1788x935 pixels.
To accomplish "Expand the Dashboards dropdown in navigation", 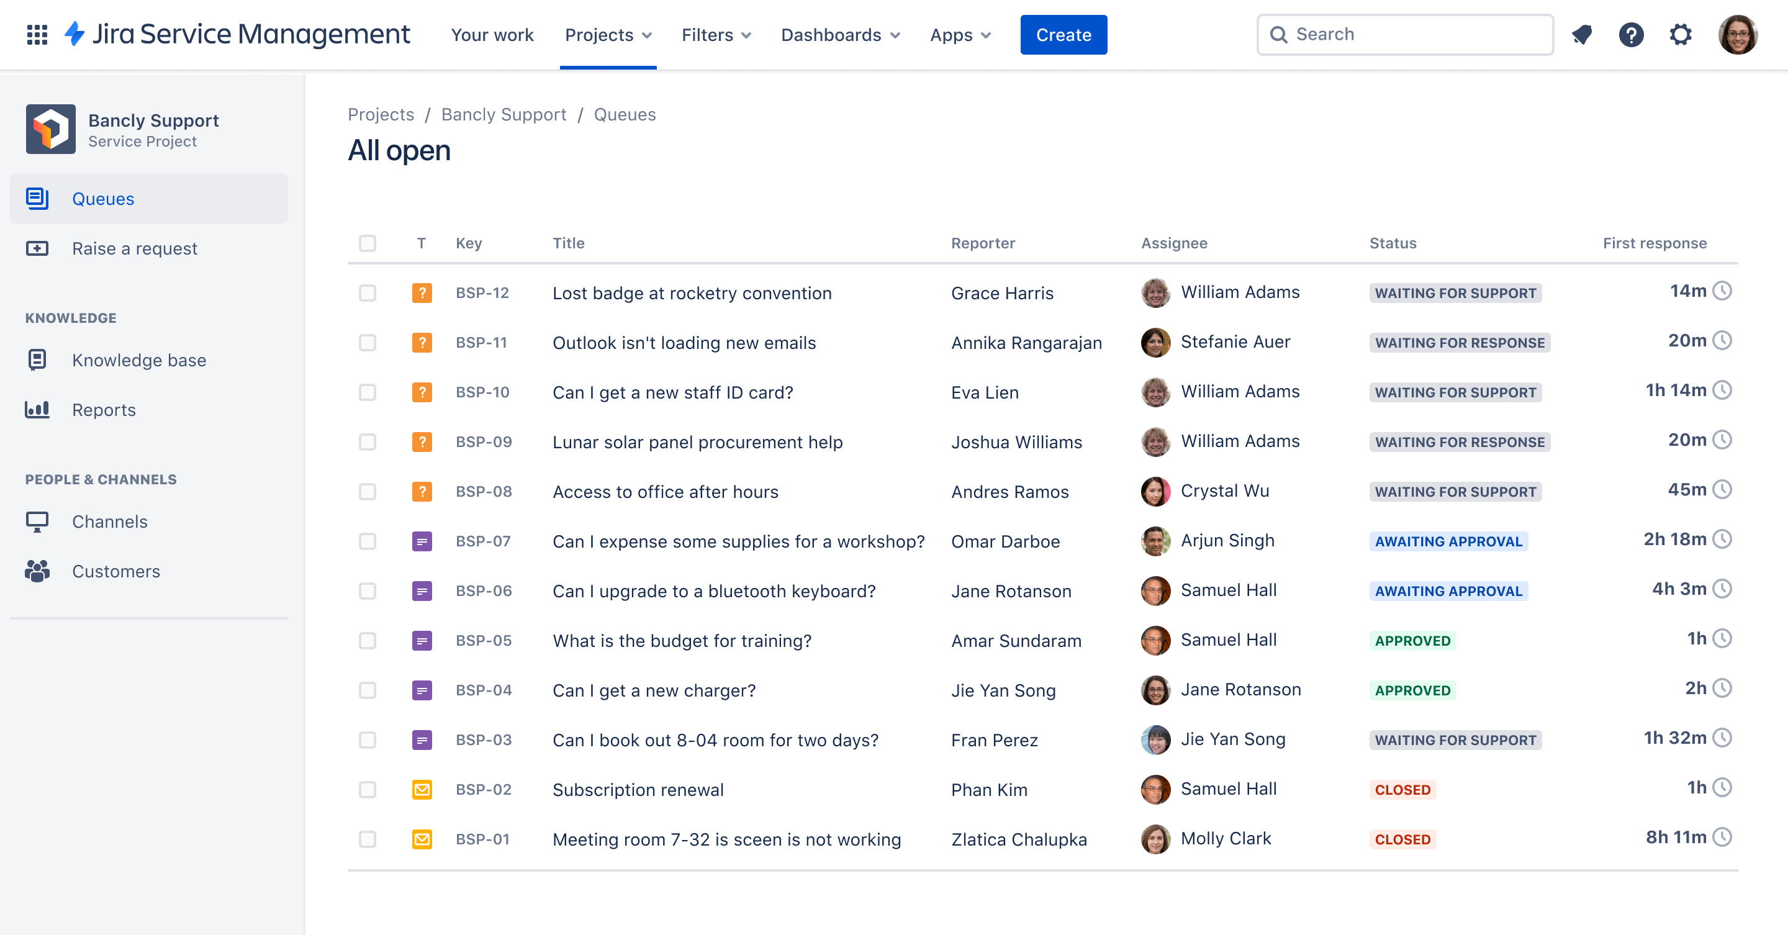I will [841, 34].
